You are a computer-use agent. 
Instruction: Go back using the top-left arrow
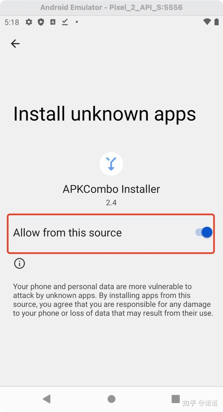(15, 44)
